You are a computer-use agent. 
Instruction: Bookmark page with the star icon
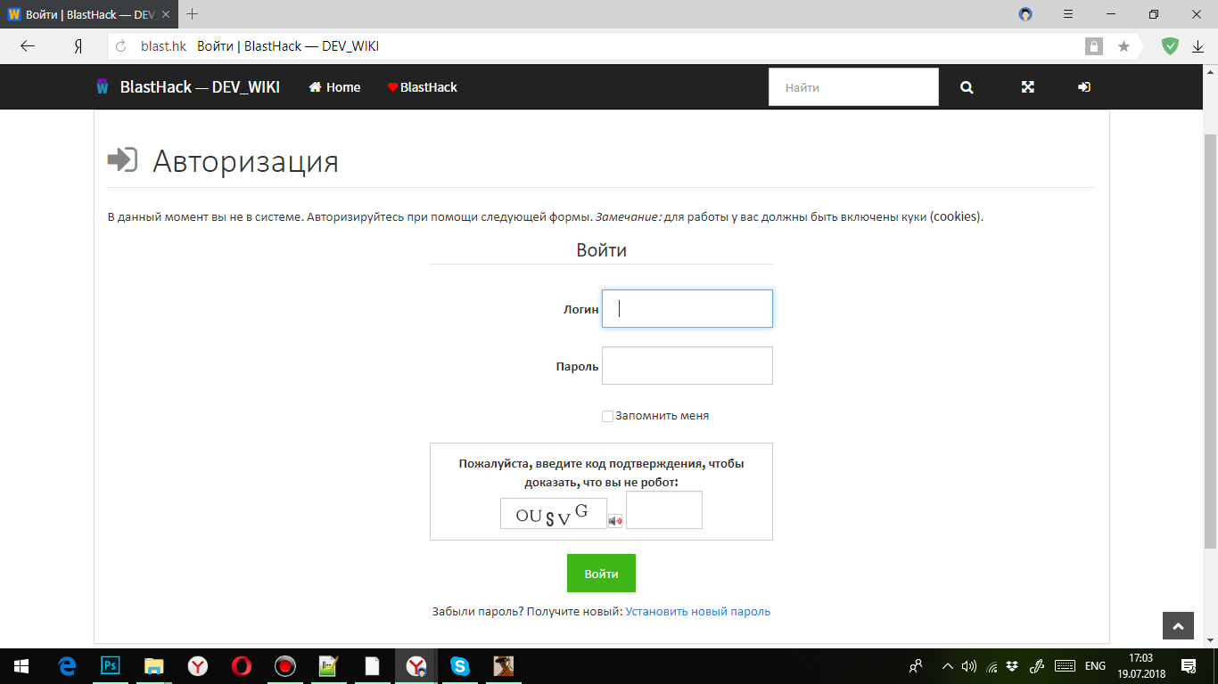pyautogui.click(x=1123, y=46)
